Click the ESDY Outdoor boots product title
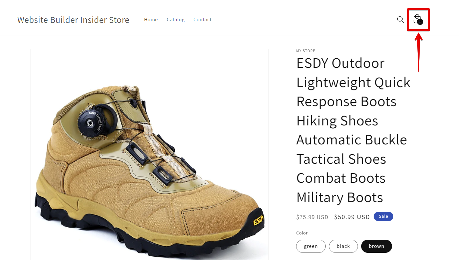 [x=353, y=130]
